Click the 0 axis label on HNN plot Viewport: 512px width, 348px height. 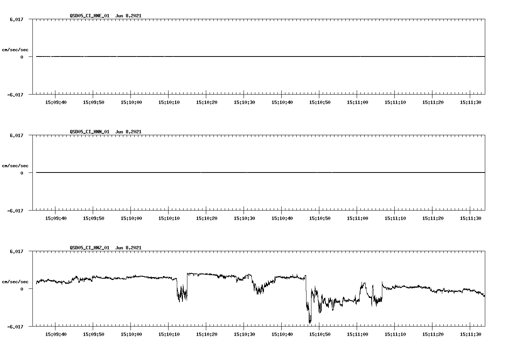[x=22, y=173]
